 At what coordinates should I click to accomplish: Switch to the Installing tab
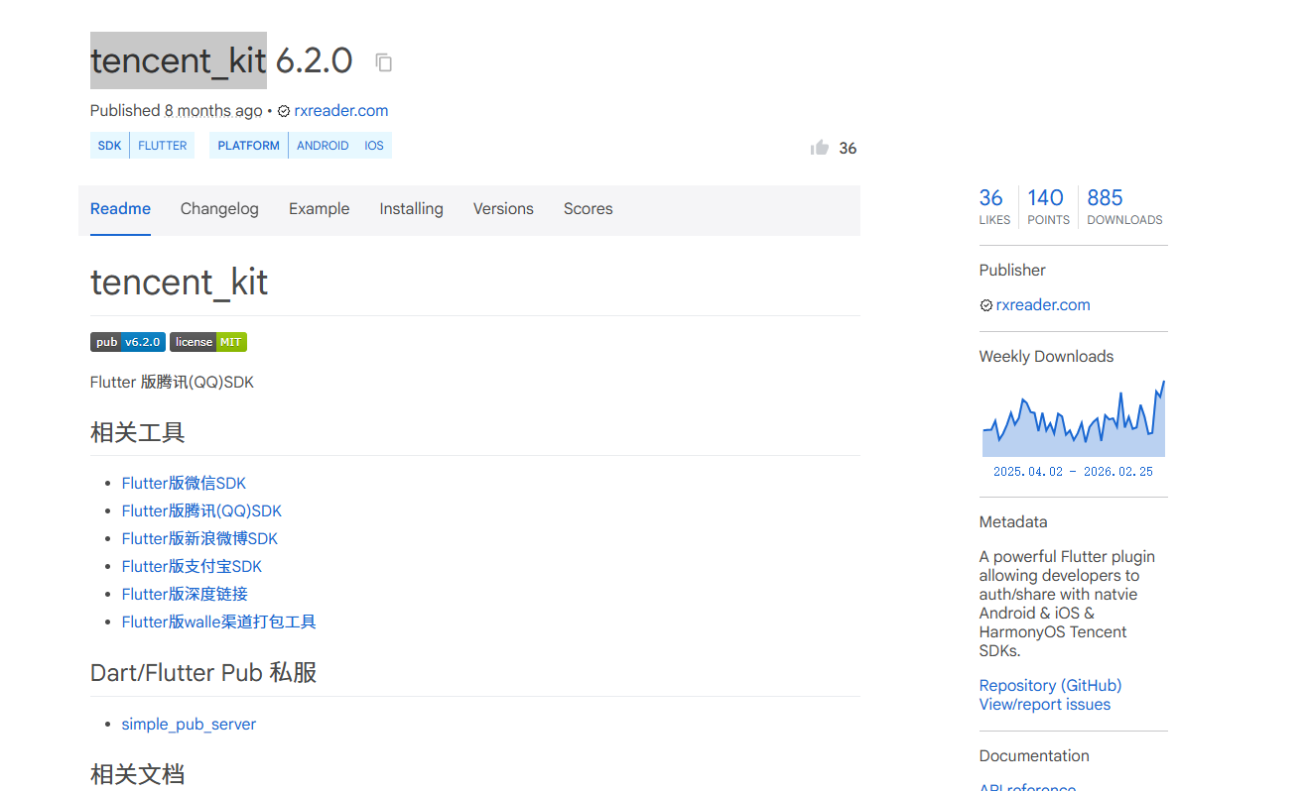411,209
